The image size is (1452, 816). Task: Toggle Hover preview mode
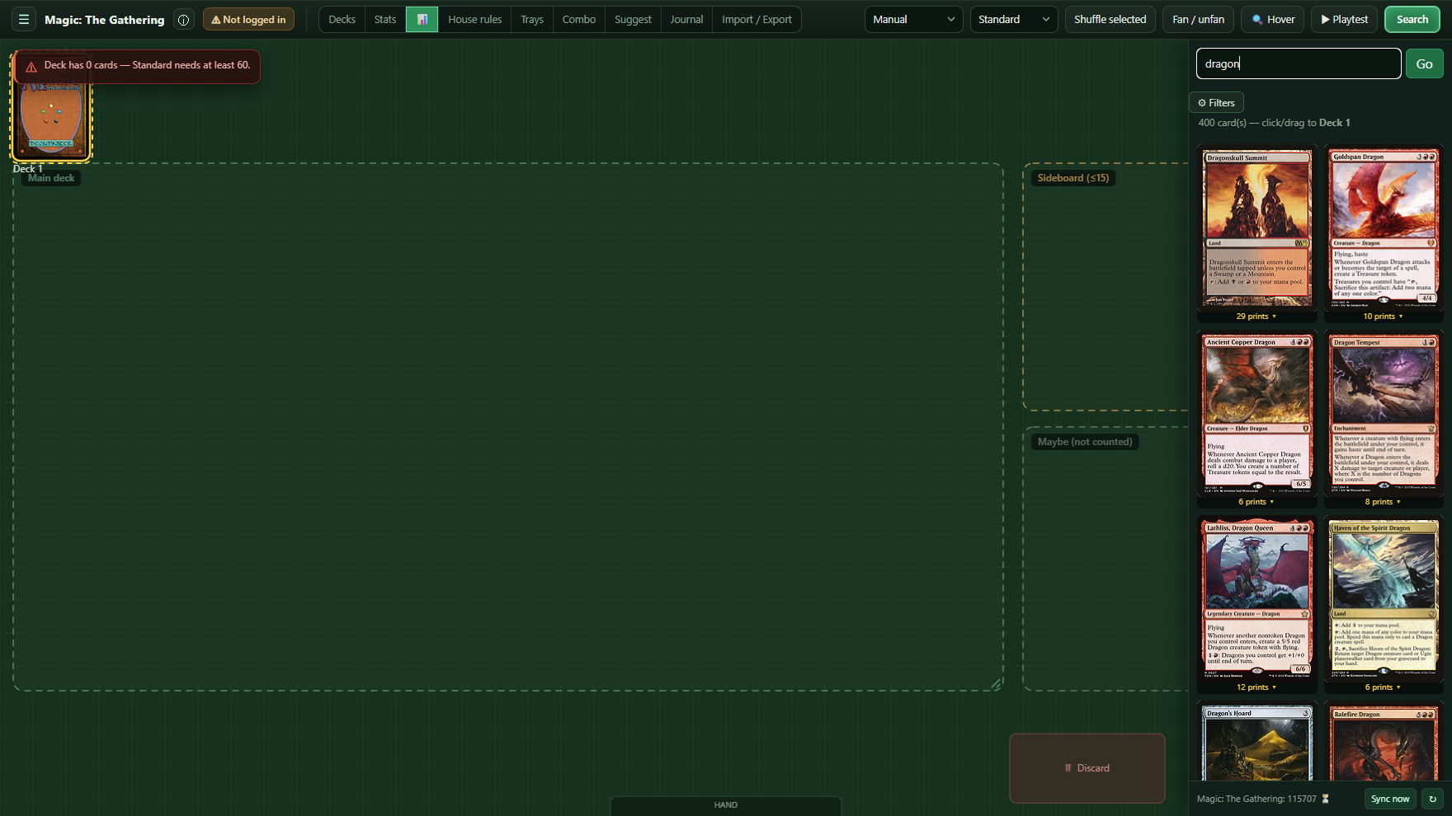1273,19
